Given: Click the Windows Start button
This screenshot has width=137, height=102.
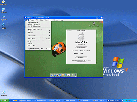Looking at the screenshot, I should pos(5,101).
